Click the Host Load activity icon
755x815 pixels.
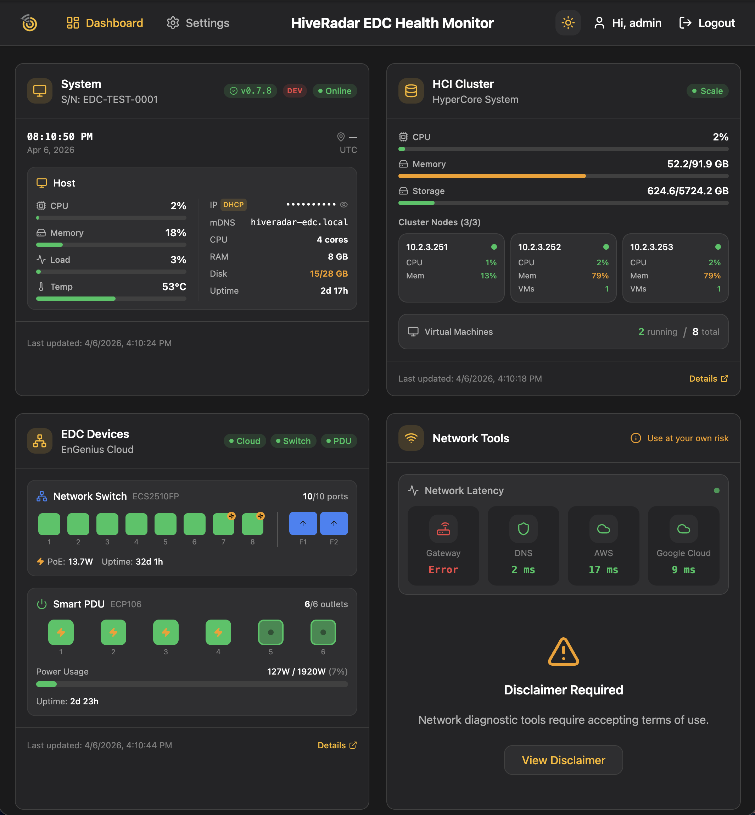[41, 260]
